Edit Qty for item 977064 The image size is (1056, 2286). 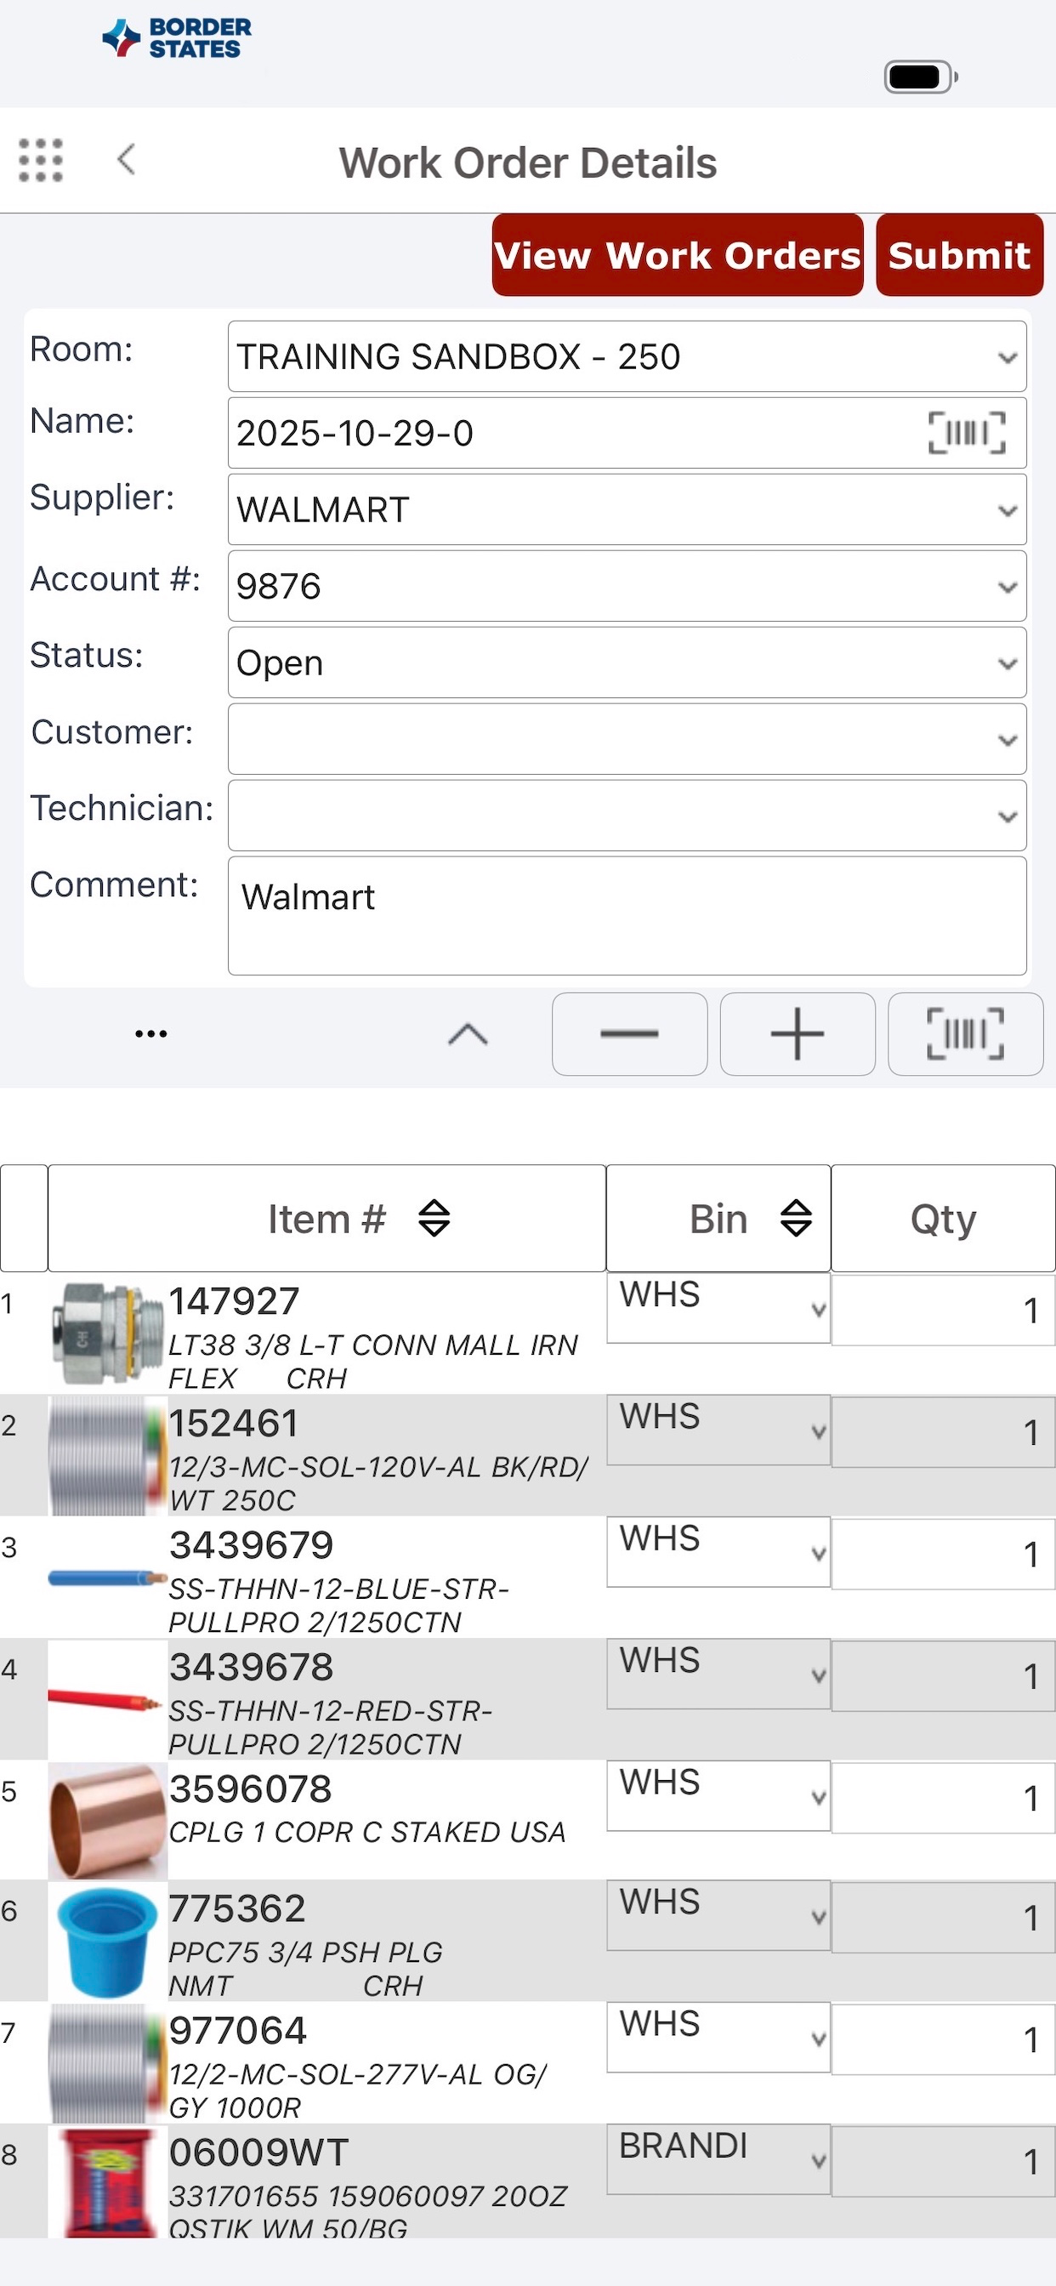tap(942, 2039)
